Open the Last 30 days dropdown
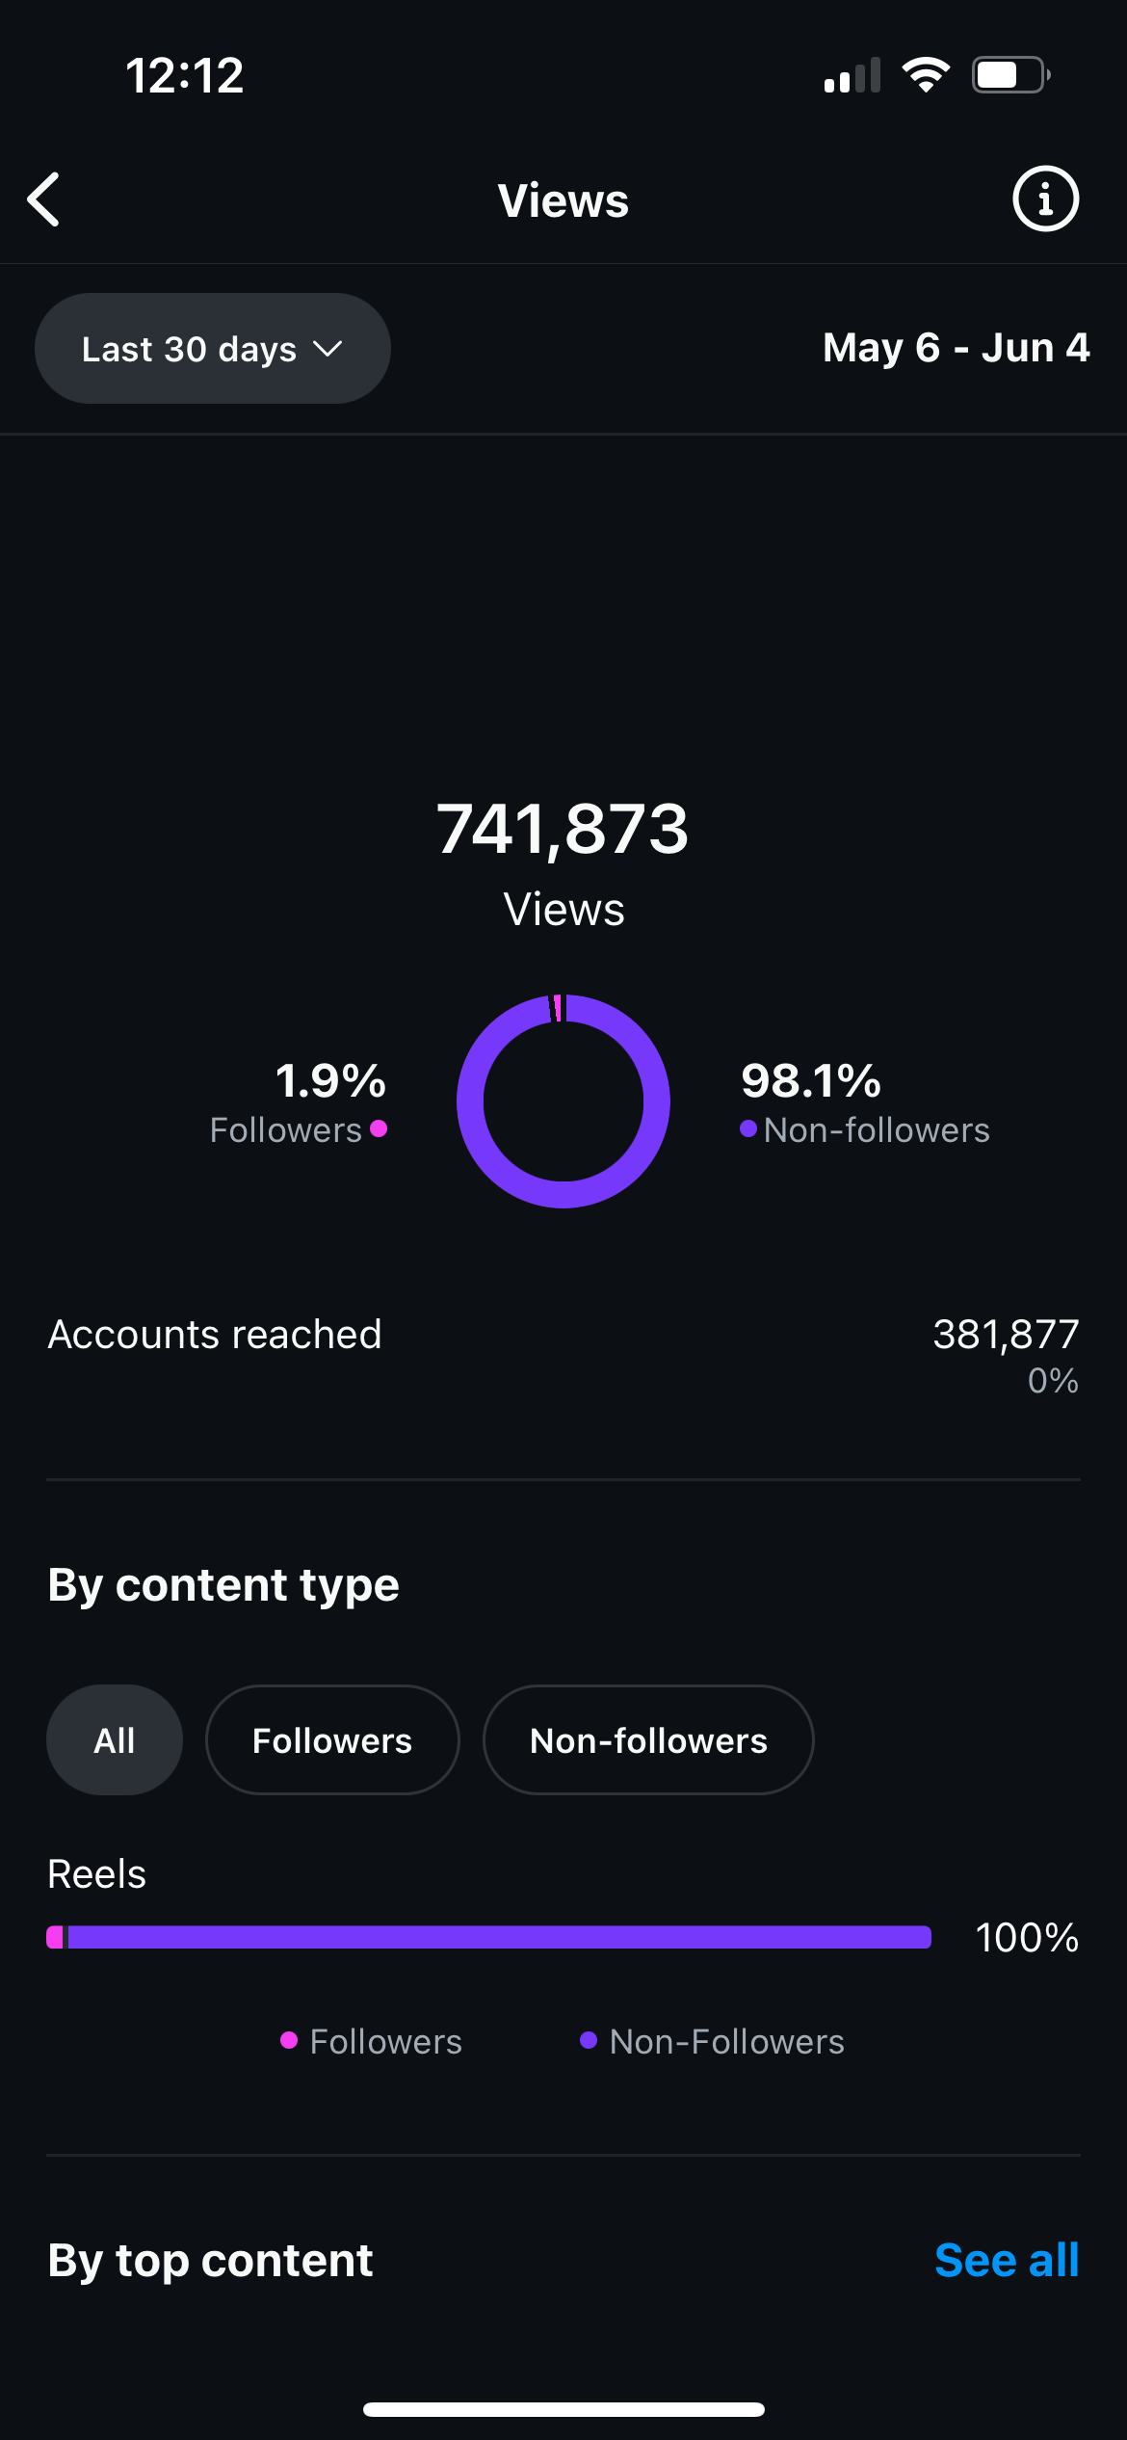 click(x=213, y=349)
